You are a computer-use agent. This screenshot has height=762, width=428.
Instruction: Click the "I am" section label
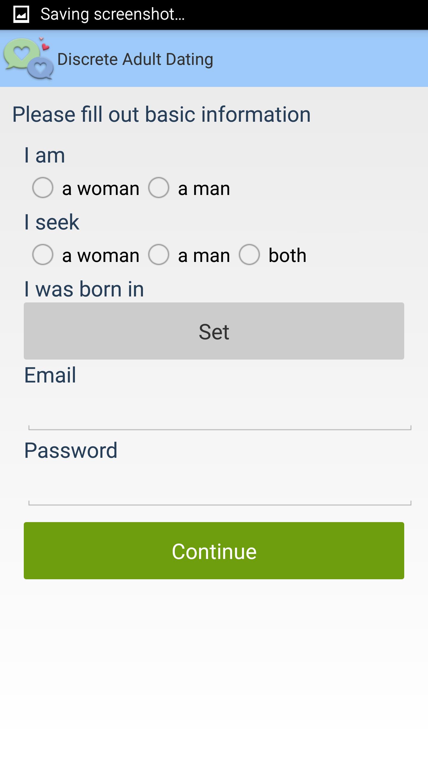(x=45, y=155)
